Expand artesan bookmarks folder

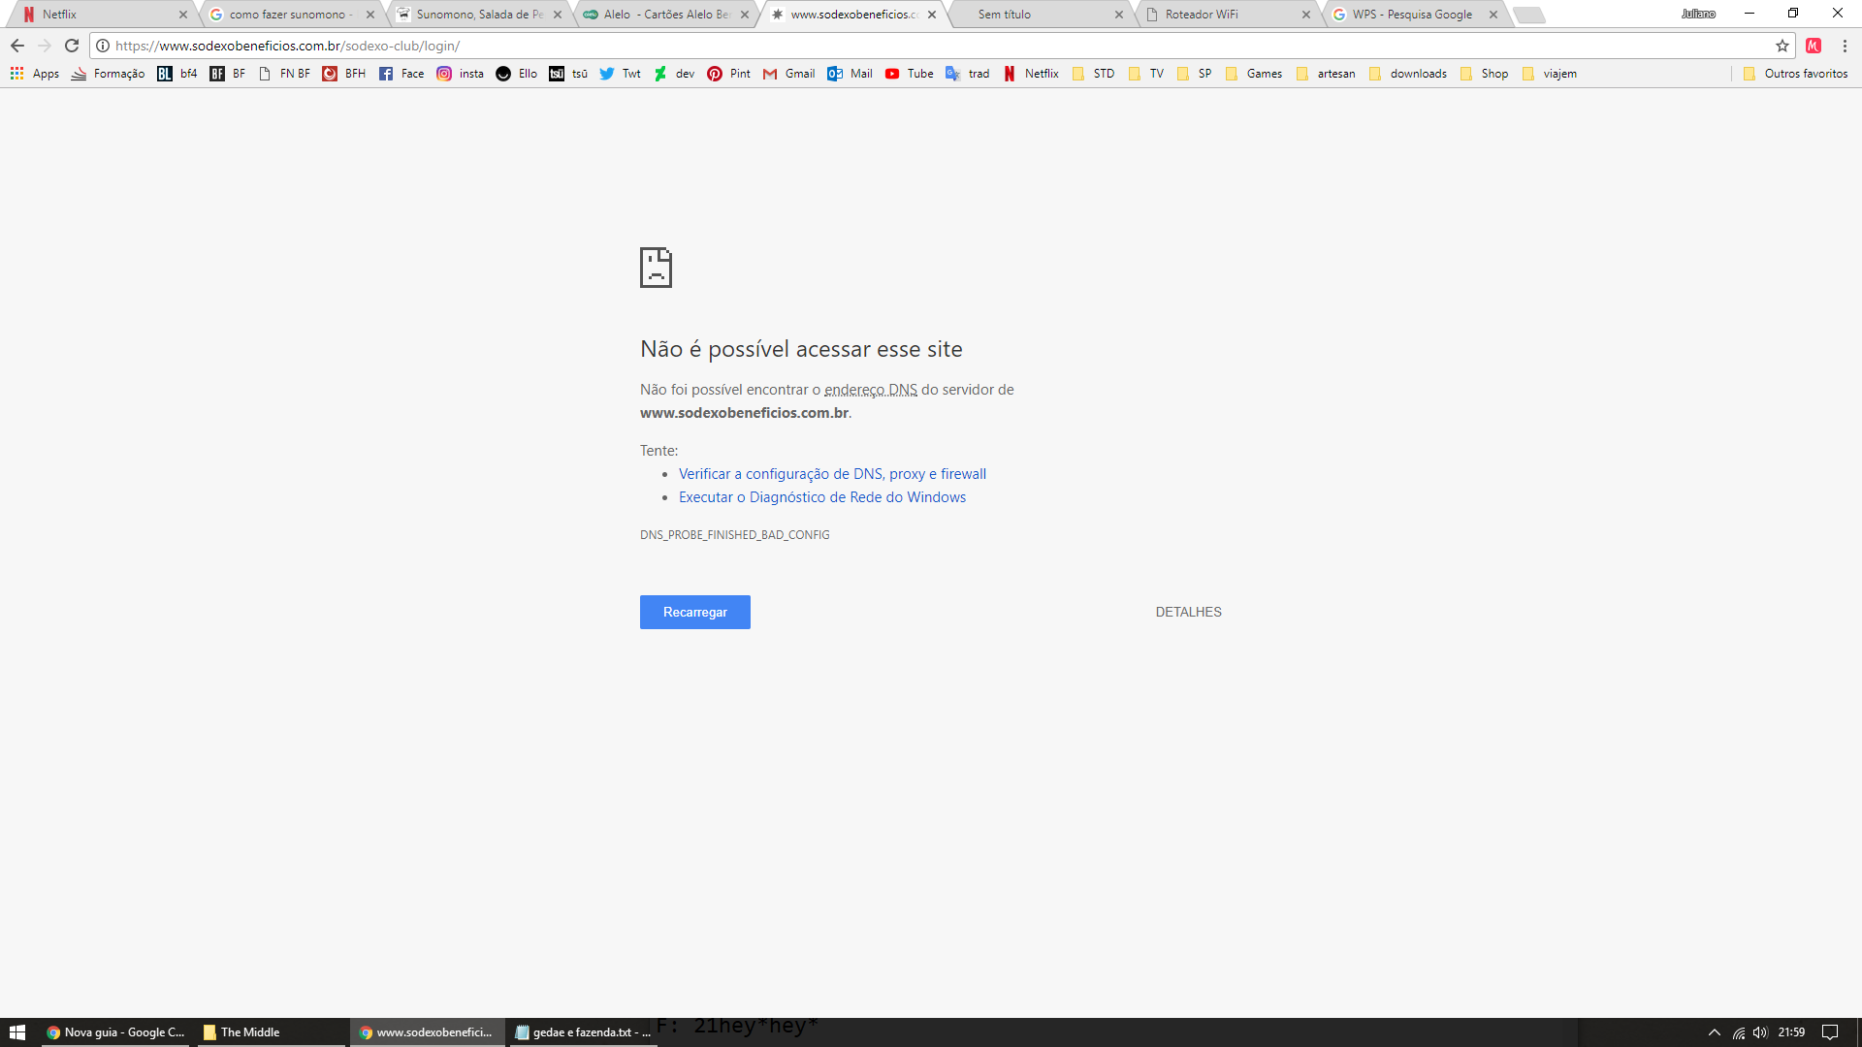point(1325,74)
